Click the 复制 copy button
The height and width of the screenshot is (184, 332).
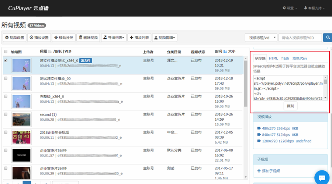click(x=290, y=106)
